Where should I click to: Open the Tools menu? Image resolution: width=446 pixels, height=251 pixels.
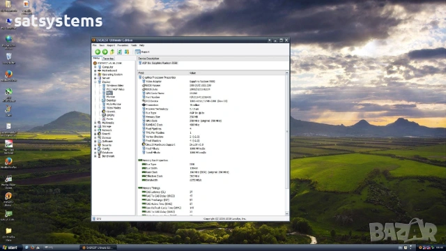pyautogui.click(x=134, y=45)
